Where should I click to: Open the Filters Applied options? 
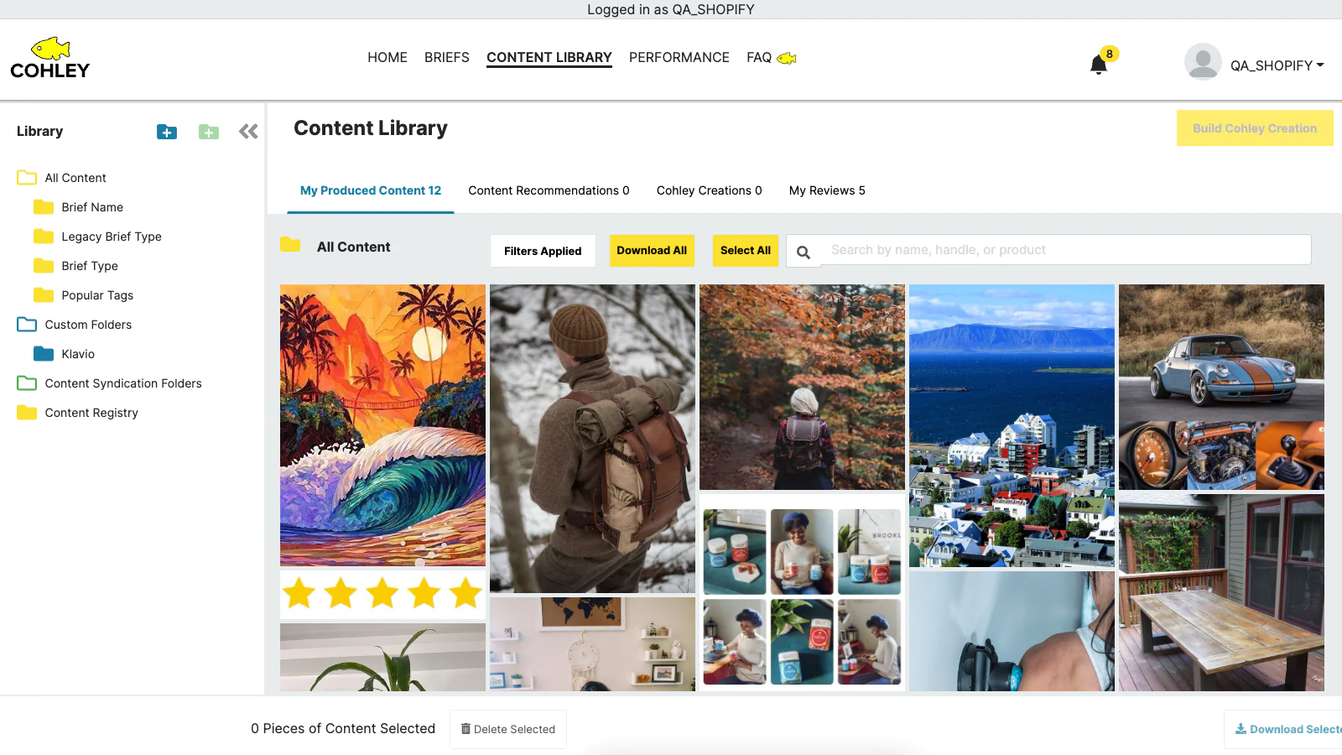click(x=543, y=251)
